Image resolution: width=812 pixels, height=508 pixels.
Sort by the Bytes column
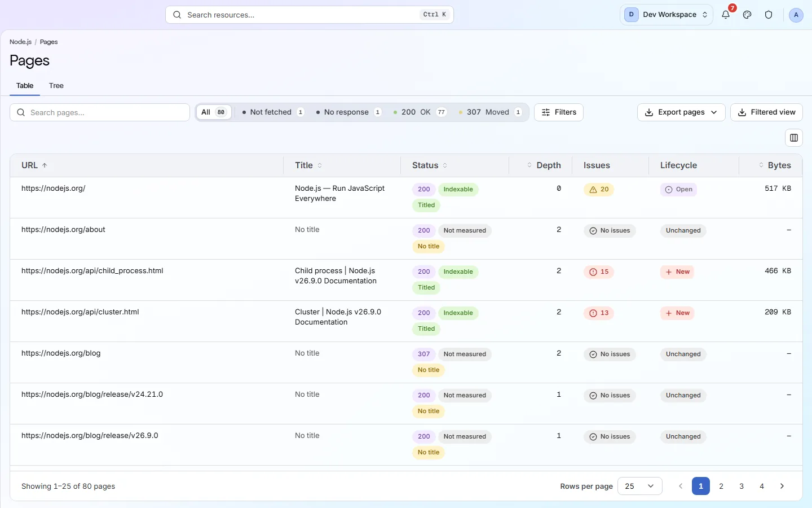pyautogui.click(x=774, y=165)
